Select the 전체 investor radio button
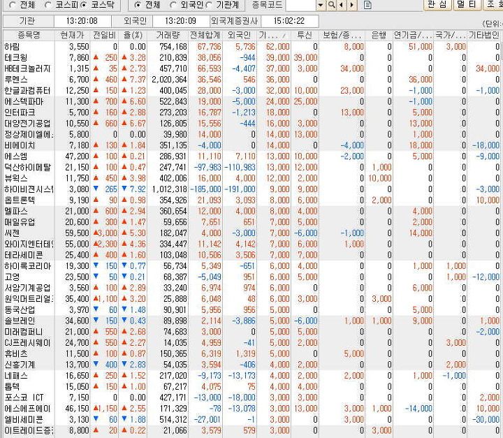This screenshot has height=438, width=503. [138, 5]
